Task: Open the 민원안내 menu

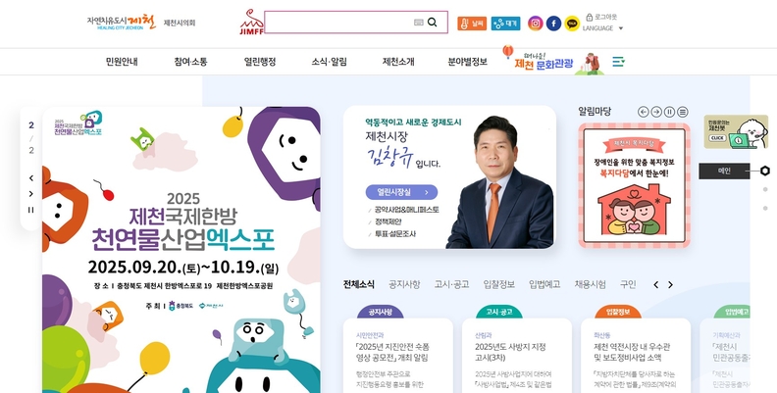Action: [122, 62]
